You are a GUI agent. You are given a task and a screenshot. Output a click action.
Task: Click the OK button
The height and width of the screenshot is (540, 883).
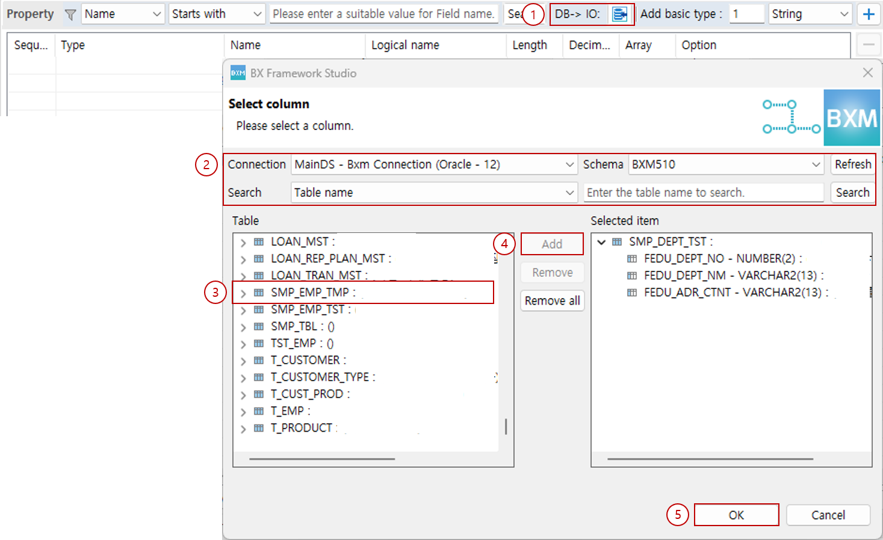736,515
